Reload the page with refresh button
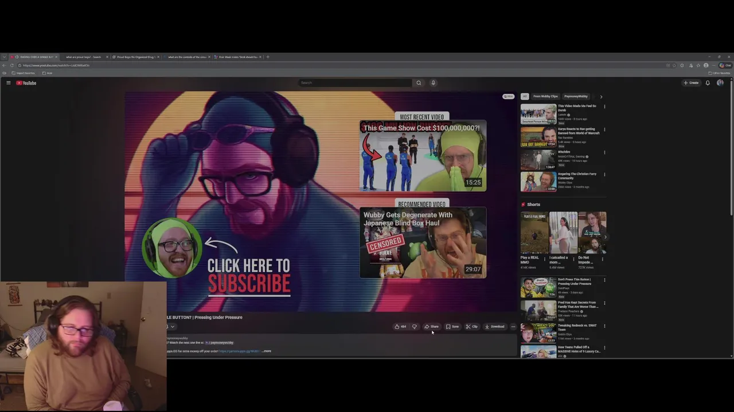734x412 pixels. (x=12, y=65)
